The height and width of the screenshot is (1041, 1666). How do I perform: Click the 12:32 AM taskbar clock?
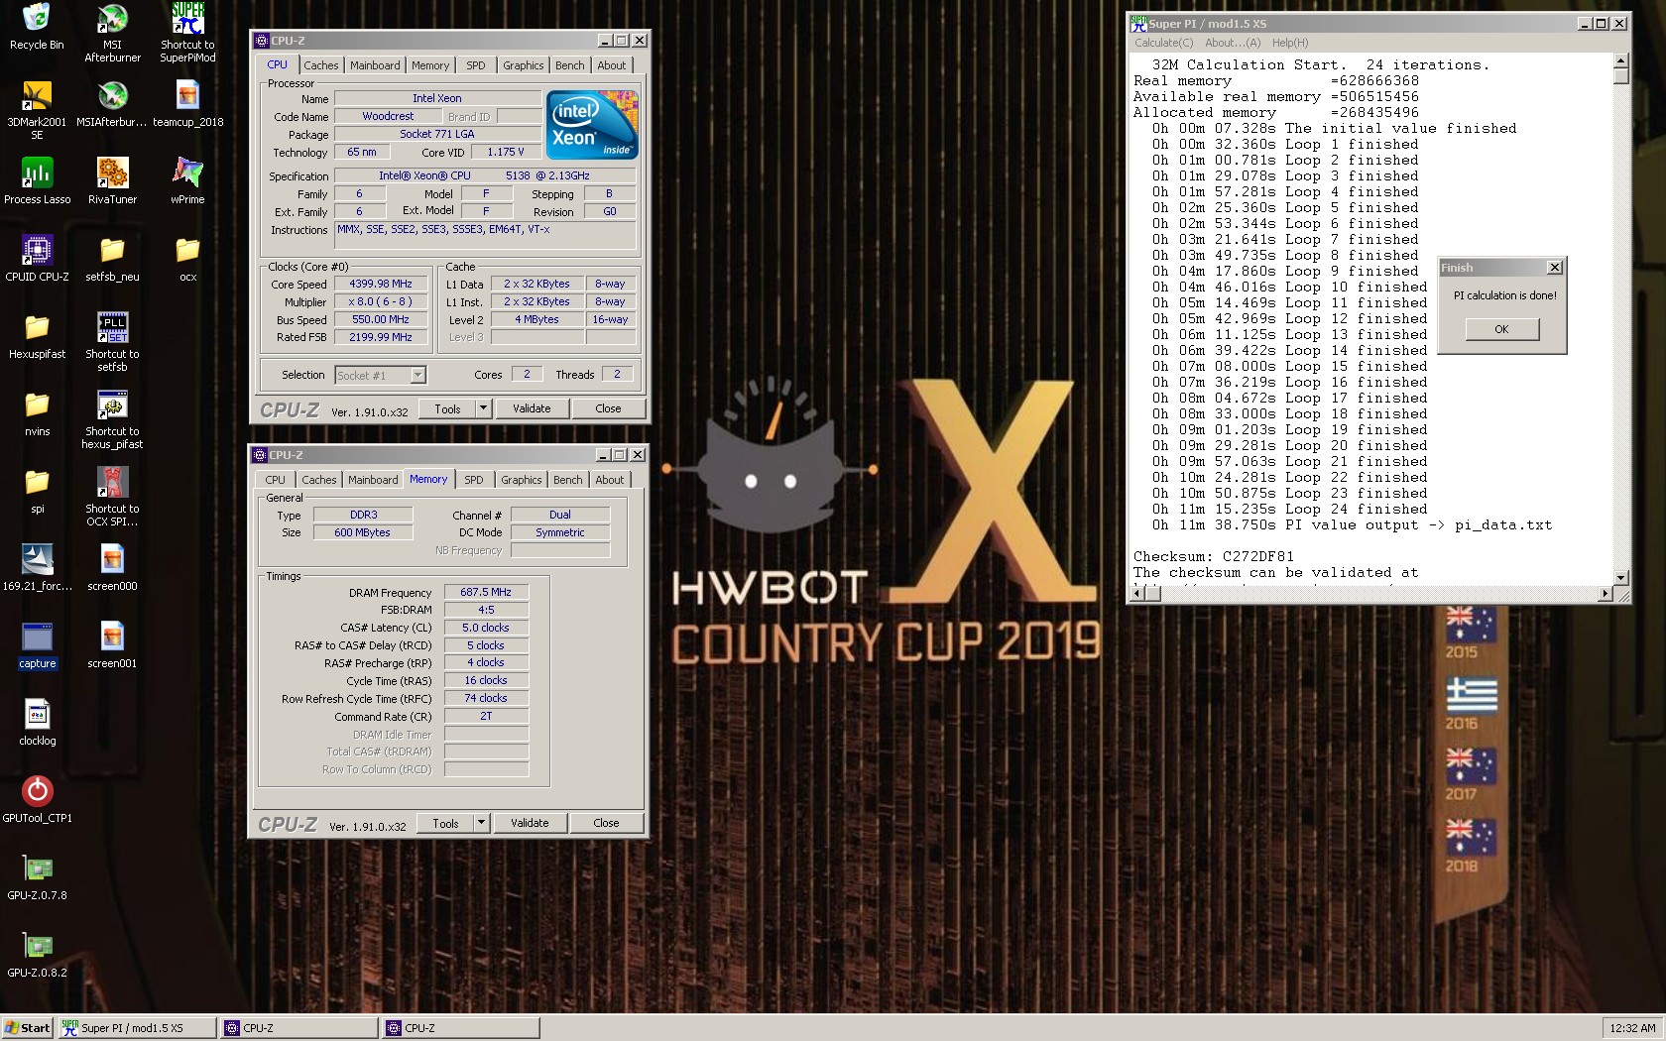click(1632, 1028)
